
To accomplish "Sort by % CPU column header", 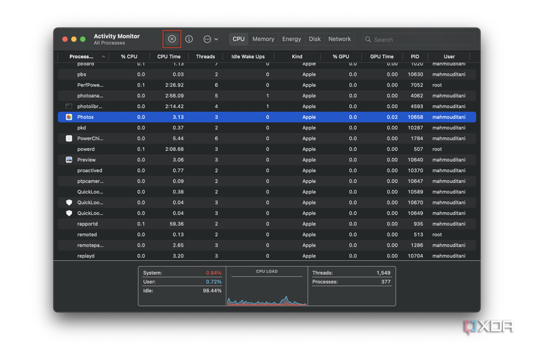I will click(x=129, y=56).
